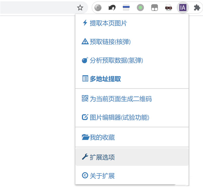Choose 分析预取数据(氢弹) option
The width and height of the screenshot is (203, 187).
point(132,60)
